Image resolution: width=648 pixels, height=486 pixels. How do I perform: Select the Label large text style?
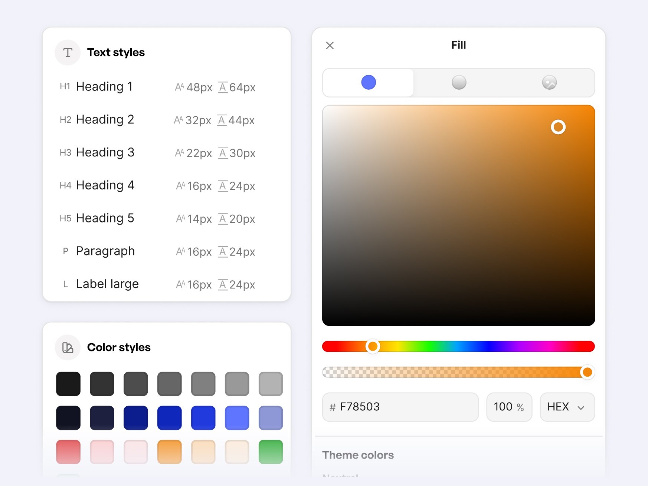click(x=107, y=284)
